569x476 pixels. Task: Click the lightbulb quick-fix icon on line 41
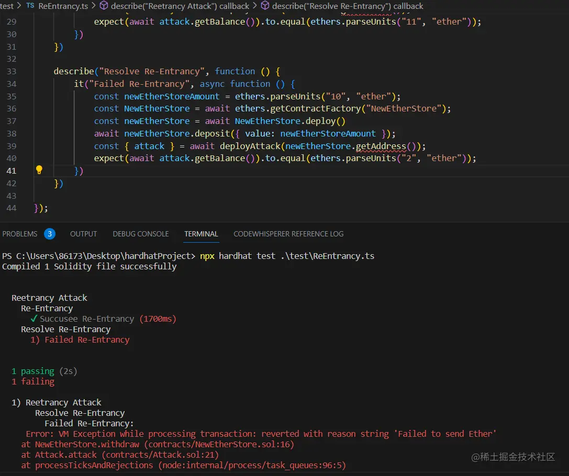pyautogui.click(x=39, y=169)
